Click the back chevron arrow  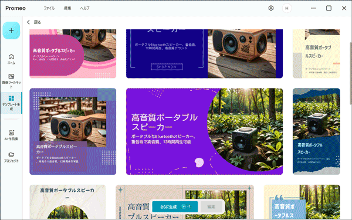(x=28, y=22)
